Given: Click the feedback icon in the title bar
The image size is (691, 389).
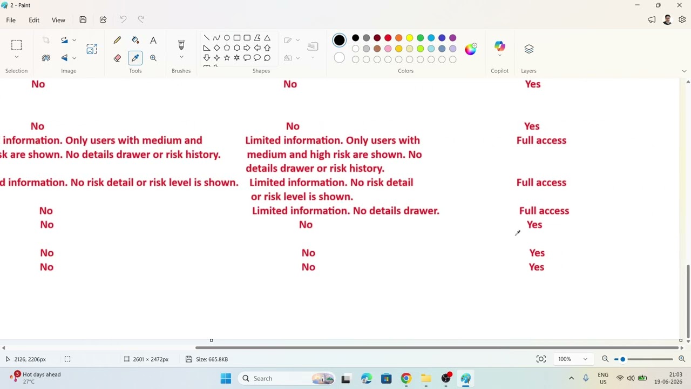Looking at the screenshot, I should (652, 20).
